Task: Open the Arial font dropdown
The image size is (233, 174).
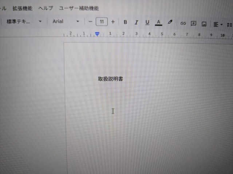Action: pos(66,21)
